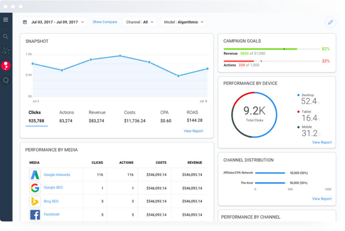Click the Google SEO media link
The height and width of the screenshot is (231, 345).
[53, 187]
